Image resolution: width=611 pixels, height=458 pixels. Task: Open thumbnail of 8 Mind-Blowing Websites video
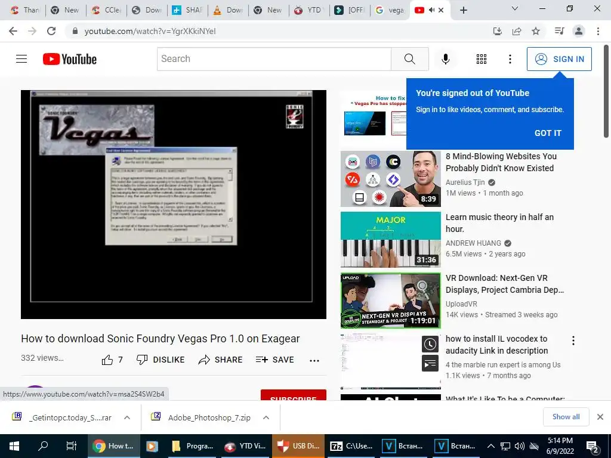tap(390, 179)
